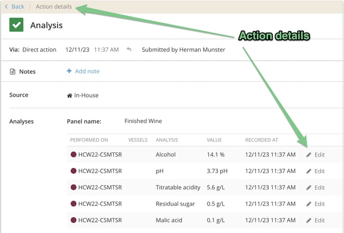Click pencil icon in Residual sugar row
This screenshot has width=344, height=233.
click(309, 204)
